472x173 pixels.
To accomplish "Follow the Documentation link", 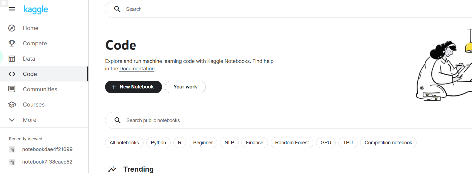I will [x=137, y=69].
